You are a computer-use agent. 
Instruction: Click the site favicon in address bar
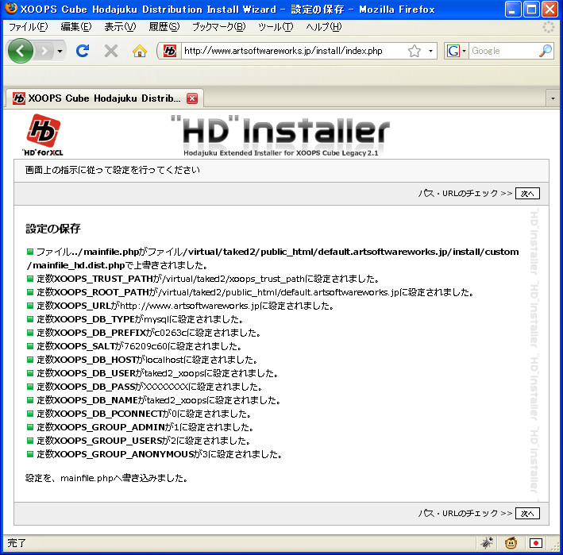tap(170, 51)
